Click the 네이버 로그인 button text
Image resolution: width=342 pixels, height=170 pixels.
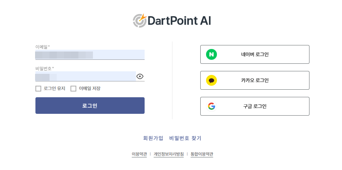(255, 54)
